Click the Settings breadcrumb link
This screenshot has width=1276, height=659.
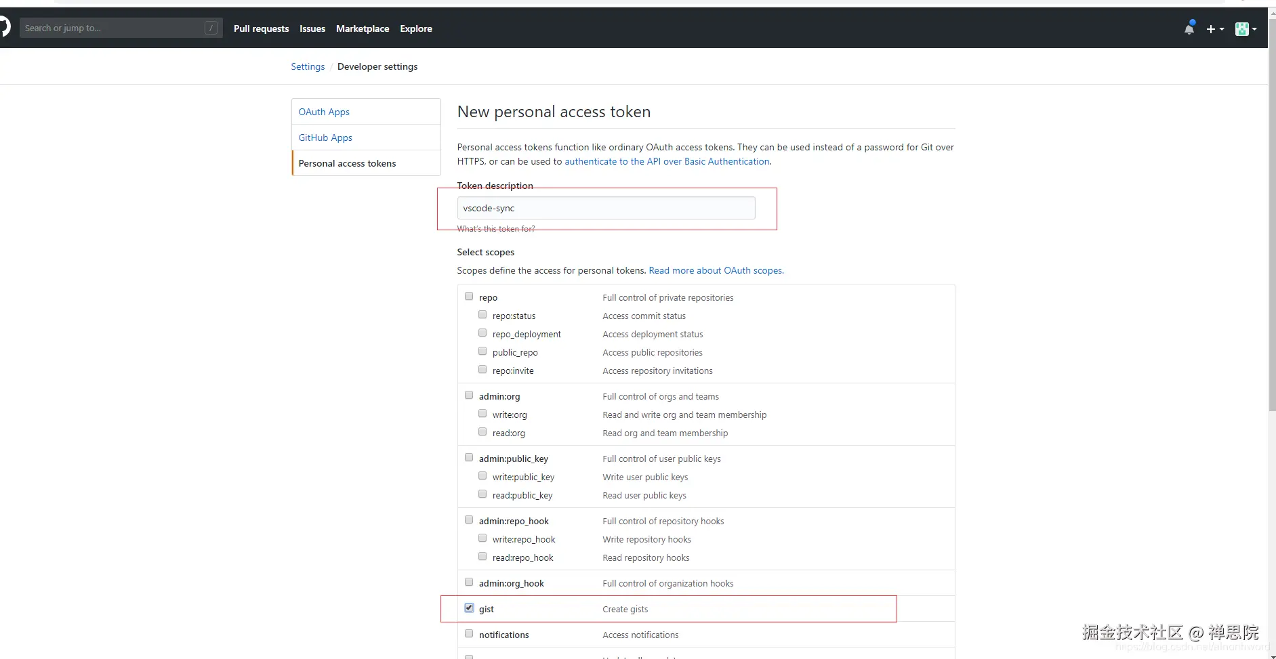(308, 66)
